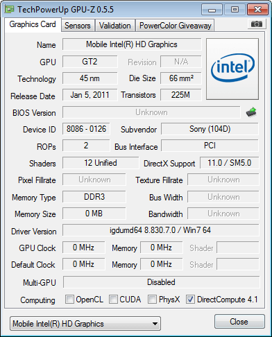
Task: Maximize the GPU-Z window
Action: pyautogui.click(x=235, y=10)
